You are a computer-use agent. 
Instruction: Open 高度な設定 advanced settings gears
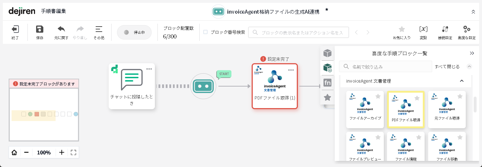point(466,29)
